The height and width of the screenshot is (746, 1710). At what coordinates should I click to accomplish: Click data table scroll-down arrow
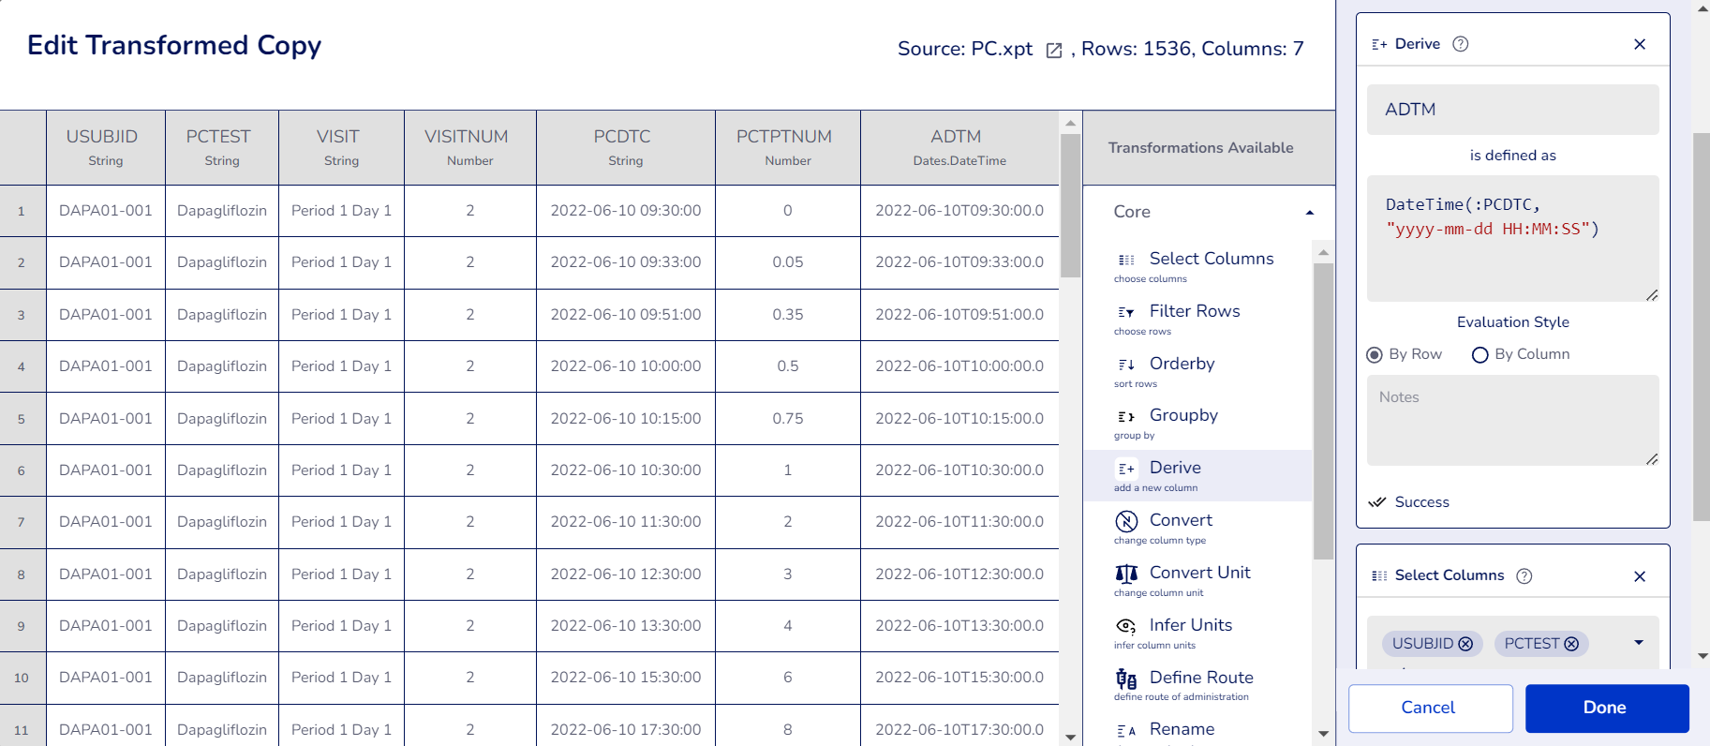pos(1070,738)
